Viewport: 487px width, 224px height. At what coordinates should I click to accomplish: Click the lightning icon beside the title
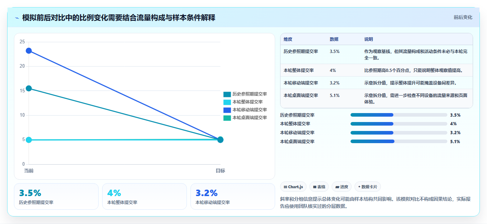click(17, 18)
